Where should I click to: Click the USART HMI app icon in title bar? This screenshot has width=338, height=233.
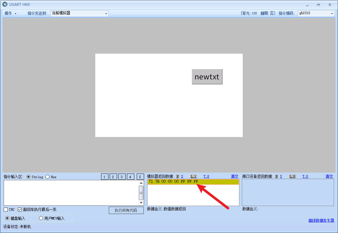5,5
